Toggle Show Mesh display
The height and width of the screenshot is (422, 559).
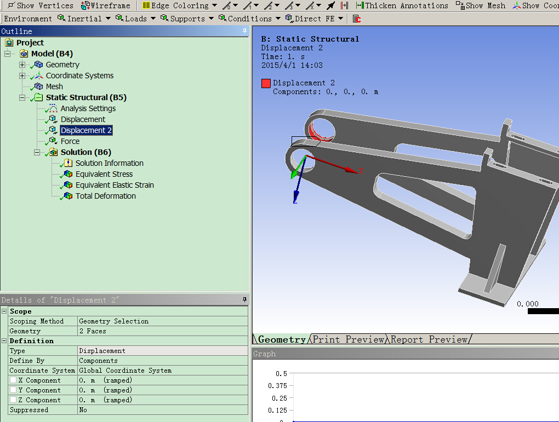point(480,5)
